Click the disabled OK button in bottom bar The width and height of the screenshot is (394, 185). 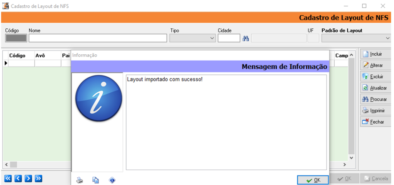[344, 178]
